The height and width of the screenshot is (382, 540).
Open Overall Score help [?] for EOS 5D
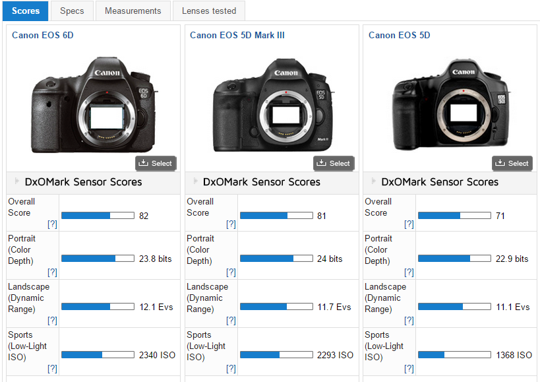(409, 224)
